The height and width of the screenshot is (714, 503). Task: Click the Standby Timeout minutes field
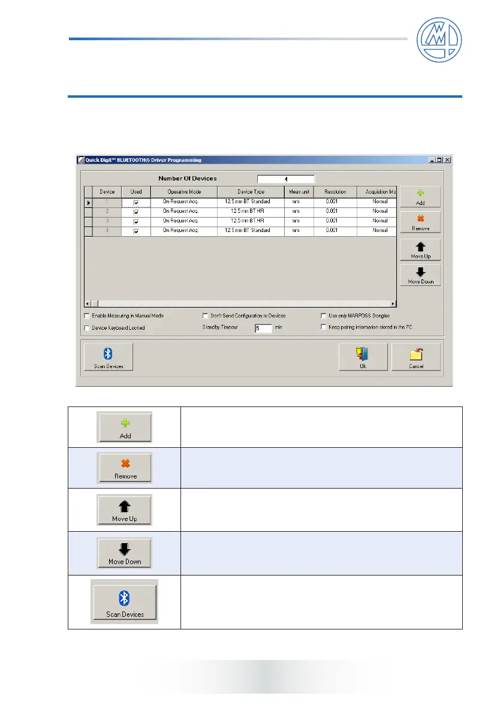pyautogui.click(x=263, y=329)
